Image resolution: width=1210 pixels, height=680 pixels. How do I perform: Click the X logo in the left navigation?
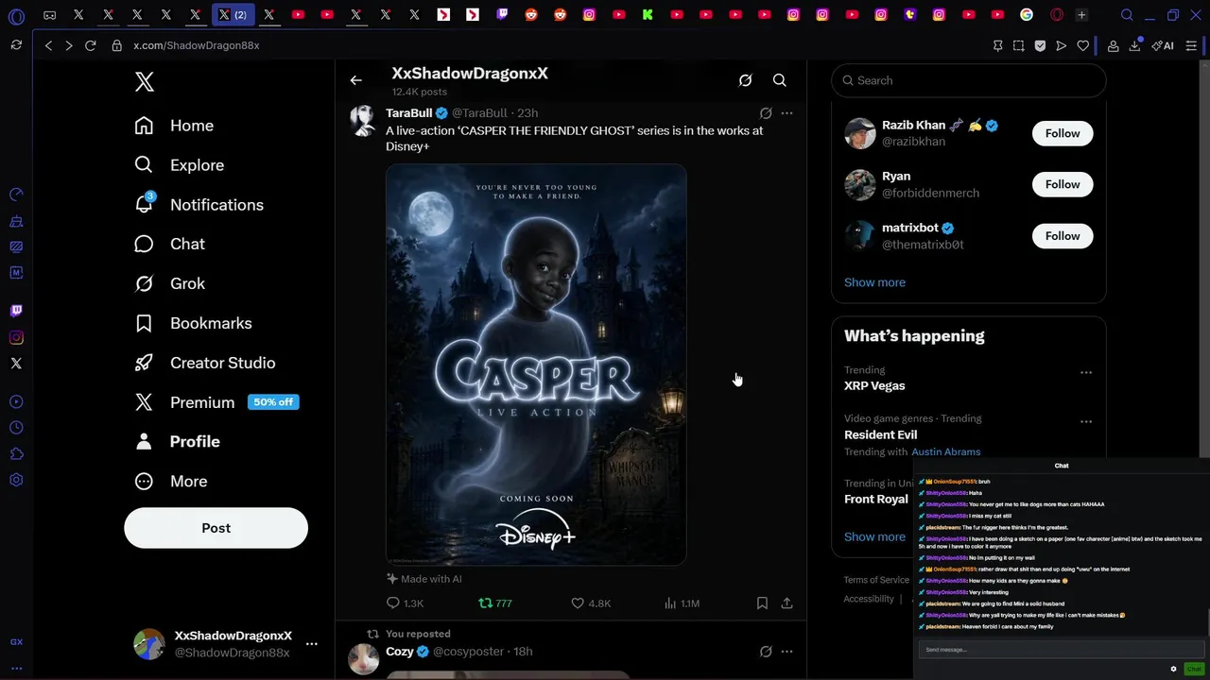pos(145,82)
